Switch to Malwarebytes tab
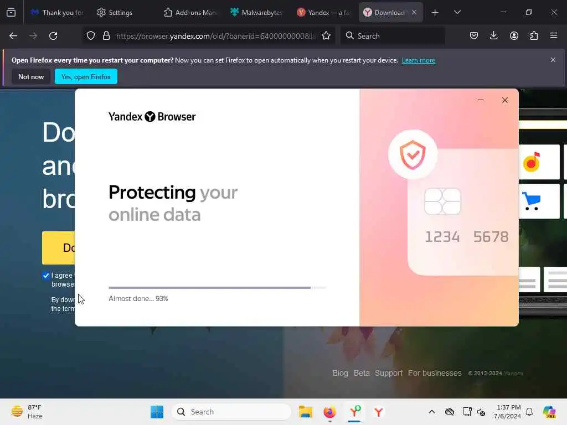 click(x=256, y=13)
